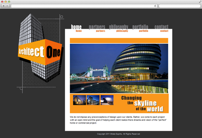Image resolution: width=202 pixels, height=138 pixels.
Task: Focus the browser address bar
Action: tap(84, 6)
